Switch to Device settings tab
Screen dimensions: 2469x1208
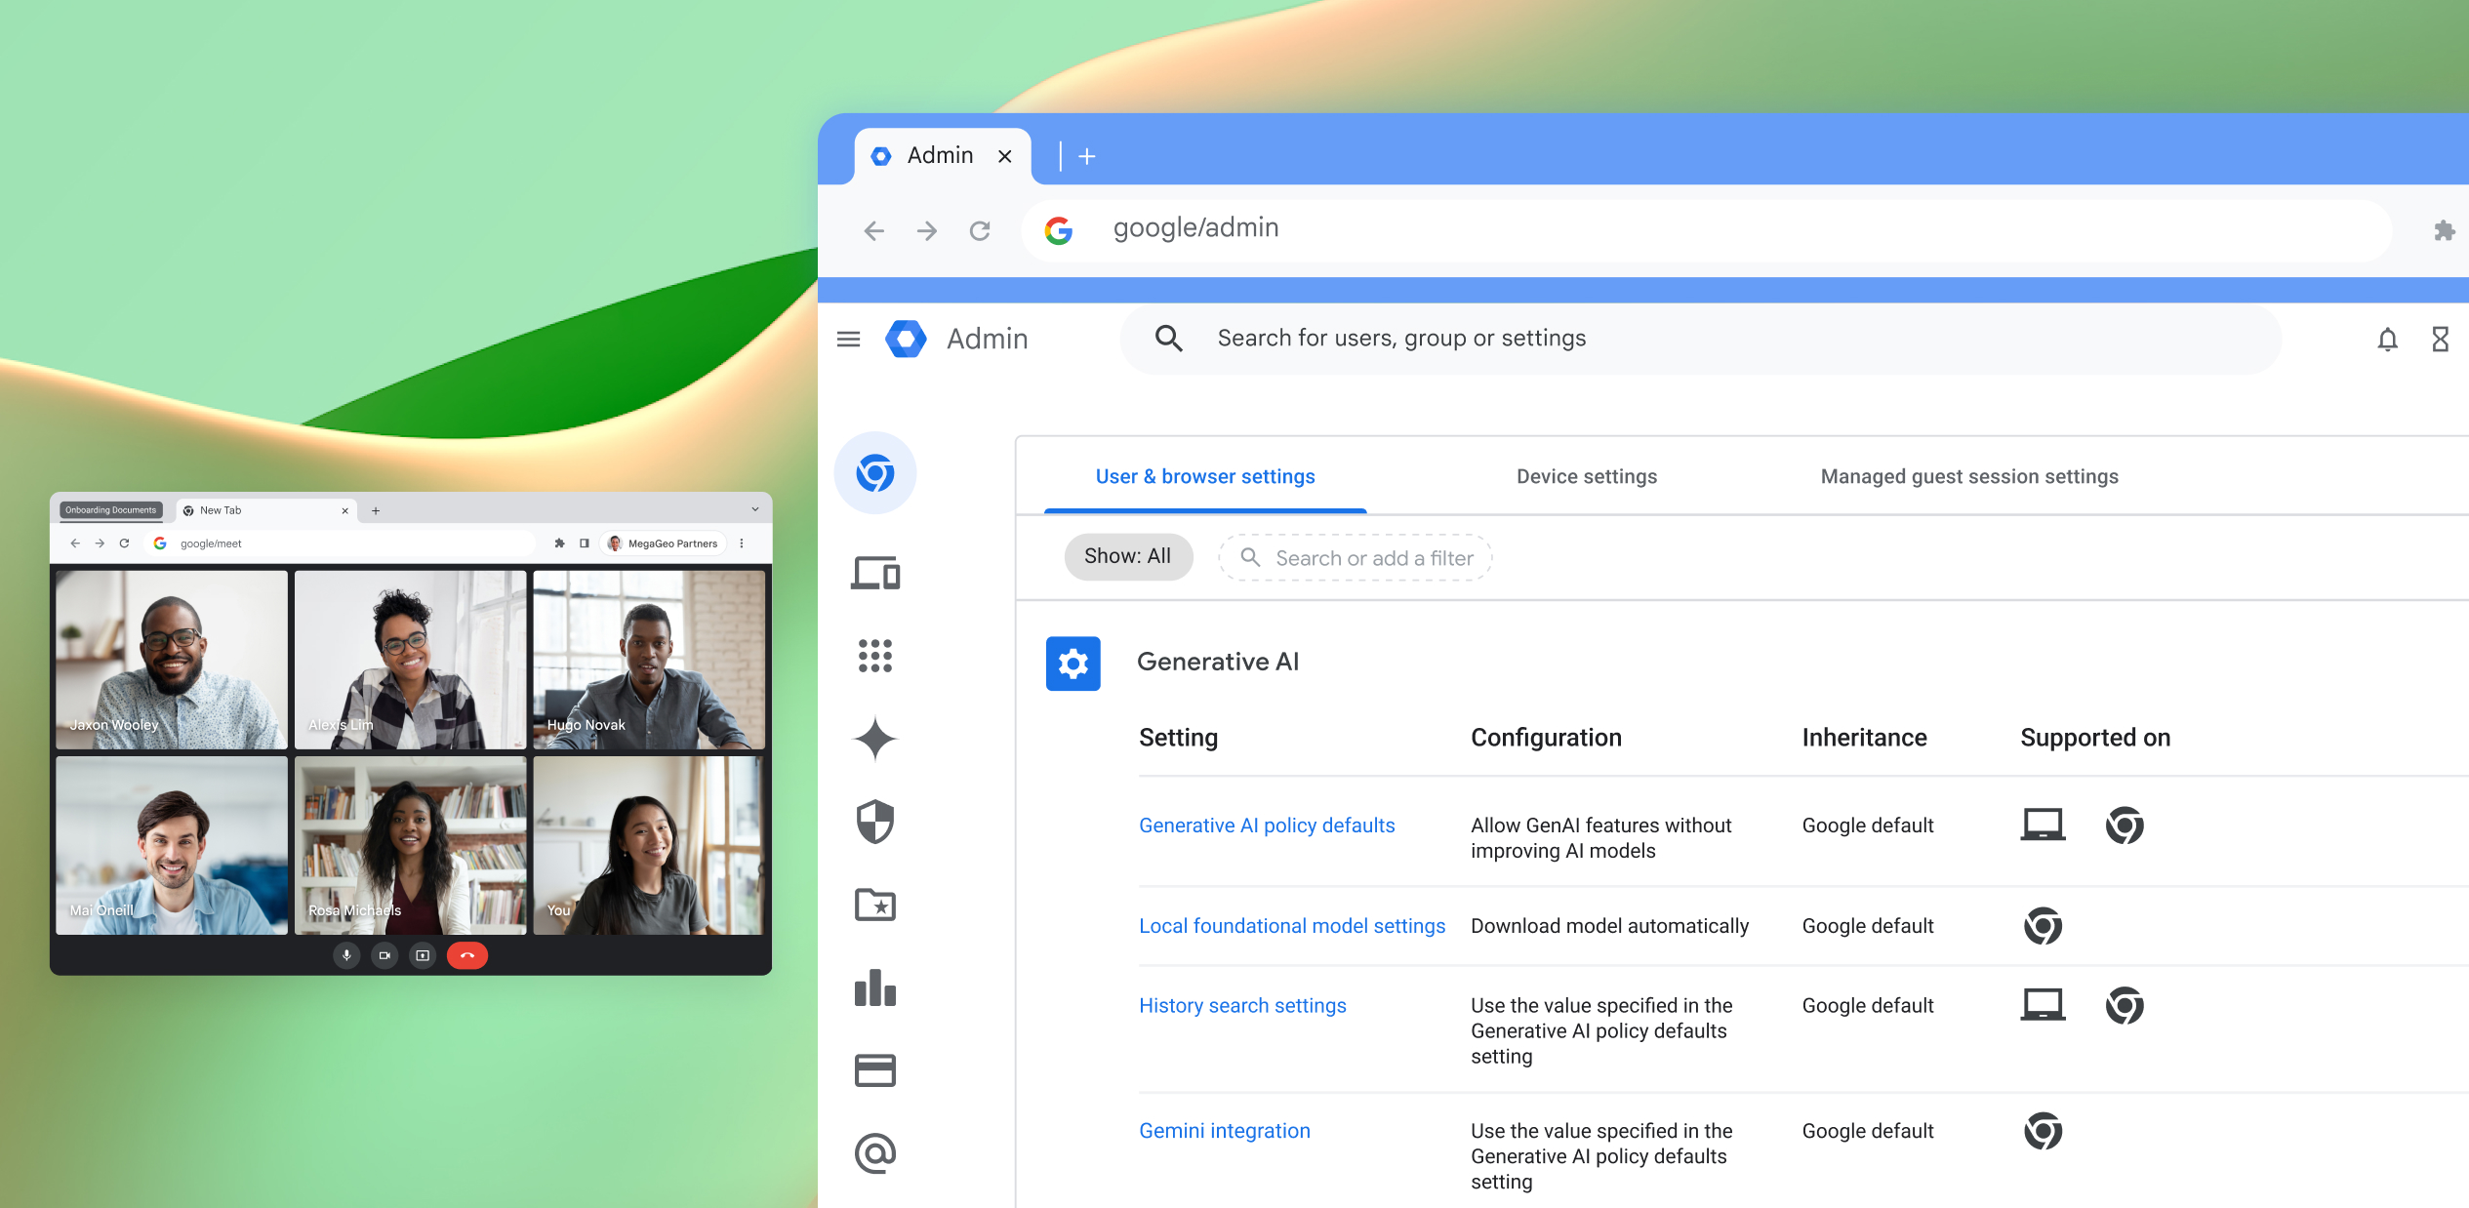tap(1586, 476)
